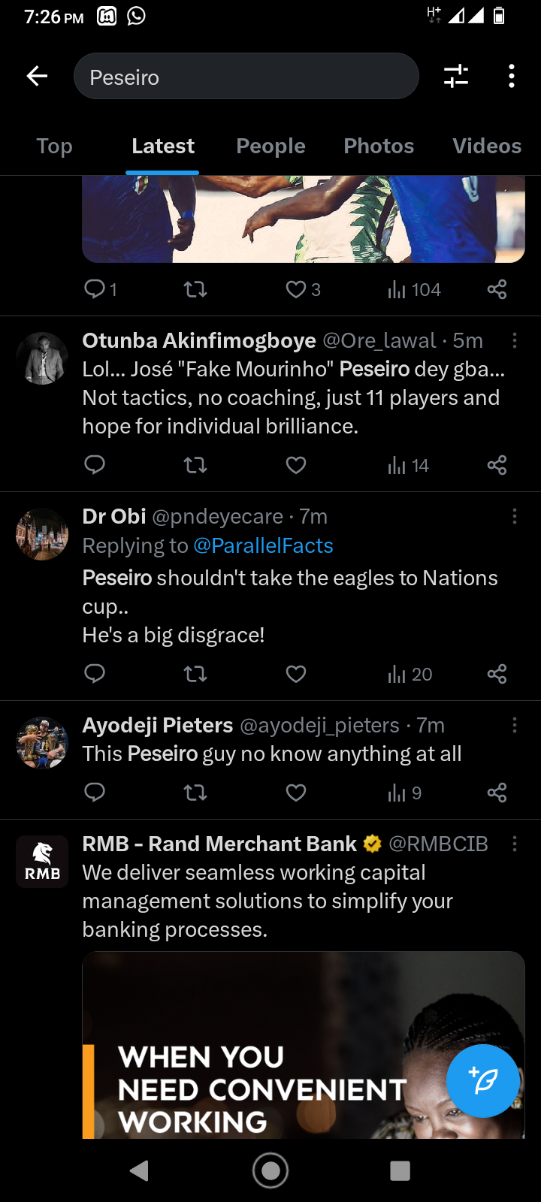Viewport: 541px width, 1202px height.
Task: Open more options on Otunba Akinfimogboye's tweet
Action: [515, 340]
